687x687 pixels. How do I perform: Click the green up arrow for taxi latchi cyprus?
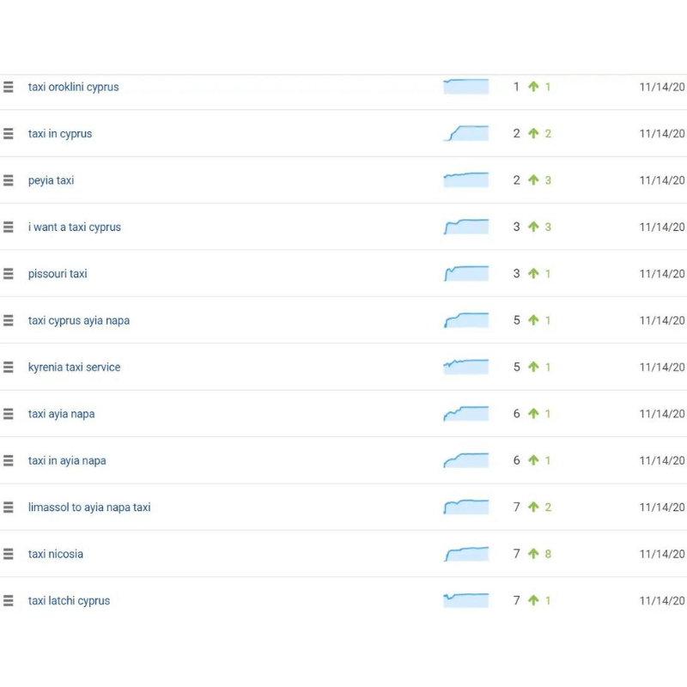pyautogui.click(x=533, y=600)
